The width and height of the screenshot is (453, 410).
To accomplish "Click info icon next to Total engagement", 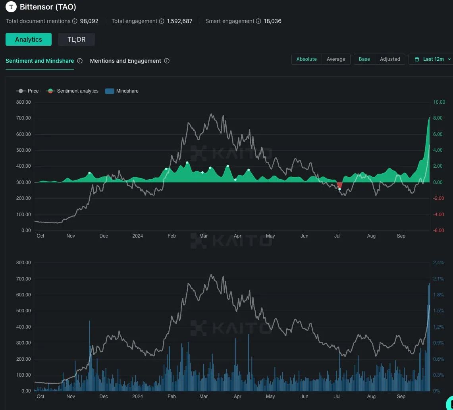I will [x=162, y=21].
